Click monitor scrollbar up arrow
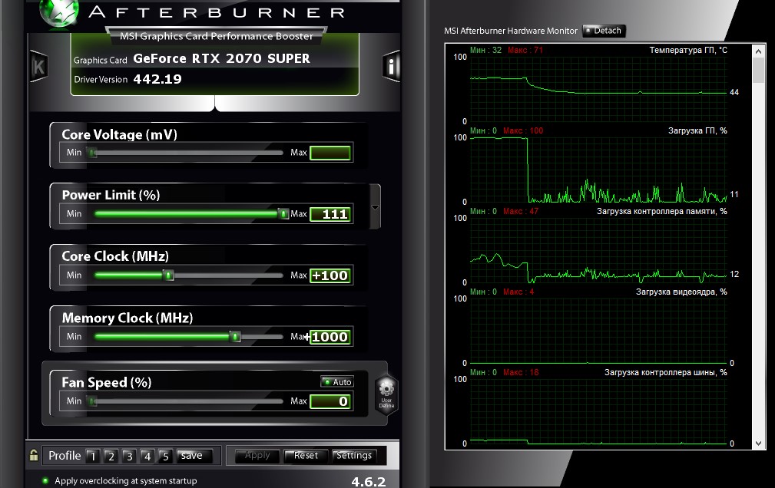Screen dimensions: 775x488 (x=759, y=51)
